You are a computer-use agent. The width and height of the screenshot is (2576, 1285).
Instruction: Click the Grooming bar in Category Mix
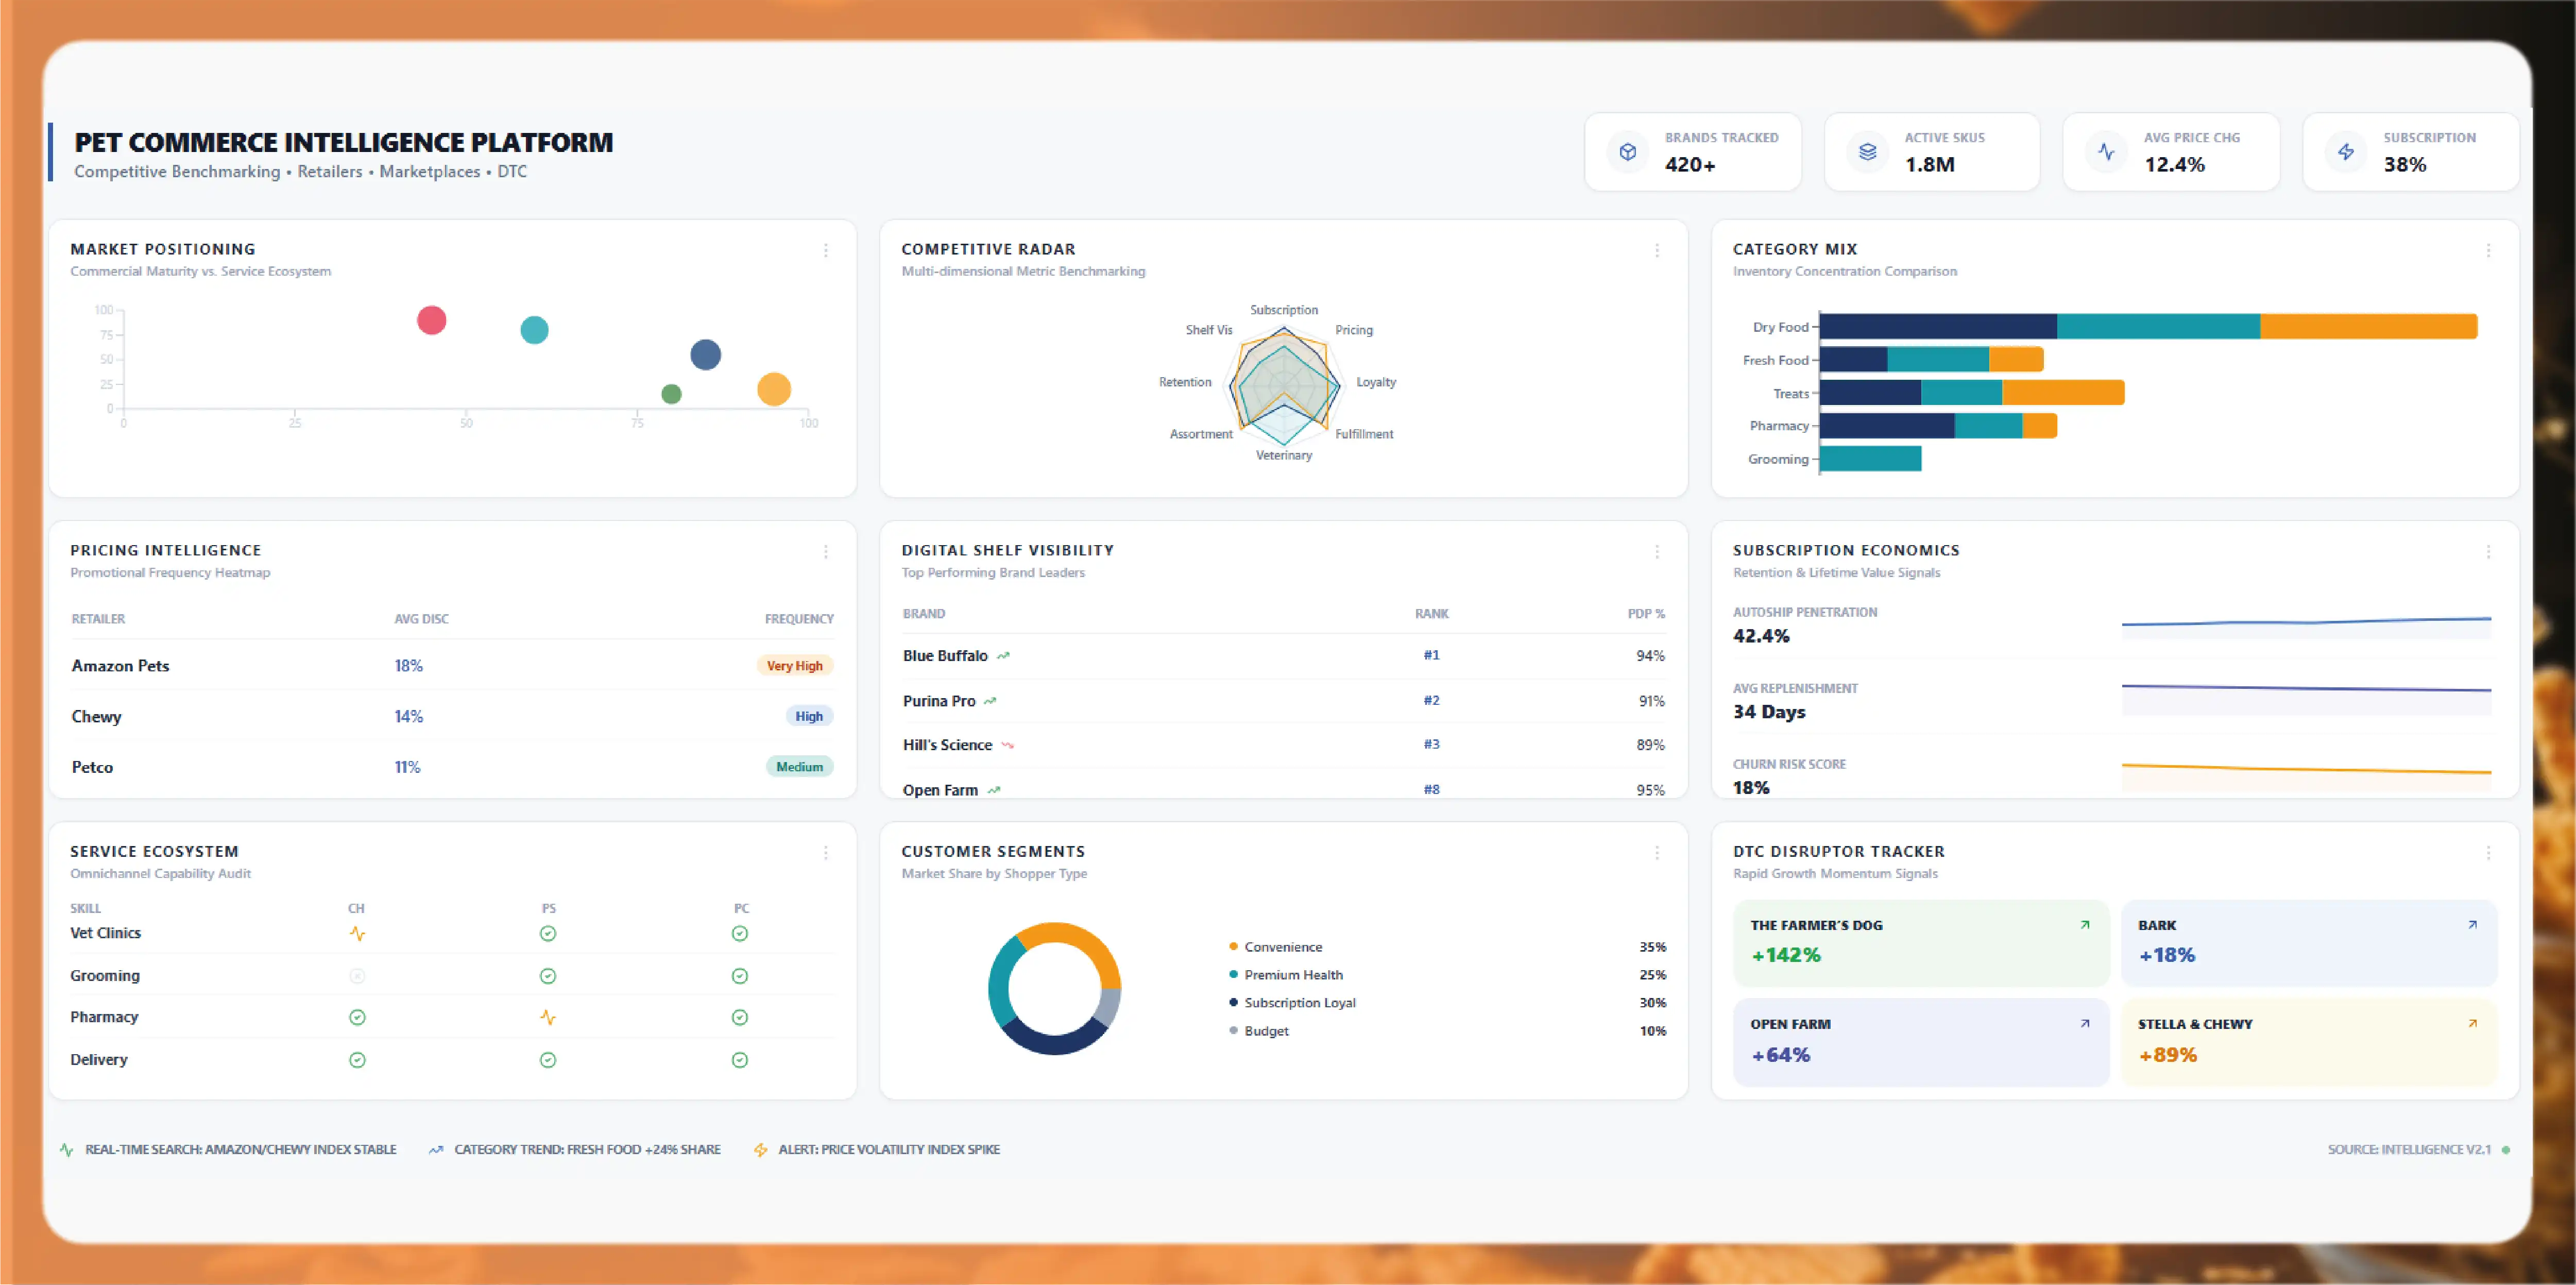1871,459
